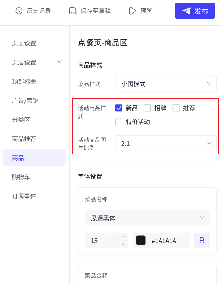Tick the 特价活动 checkbox
Image resolution: width=222 pixels, height=285 pixels.
(119, 122)
